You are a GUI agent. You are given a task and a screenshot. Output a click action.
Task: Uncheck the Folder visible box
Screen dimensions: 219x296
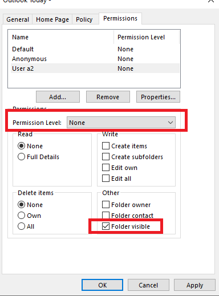[106, 226]
